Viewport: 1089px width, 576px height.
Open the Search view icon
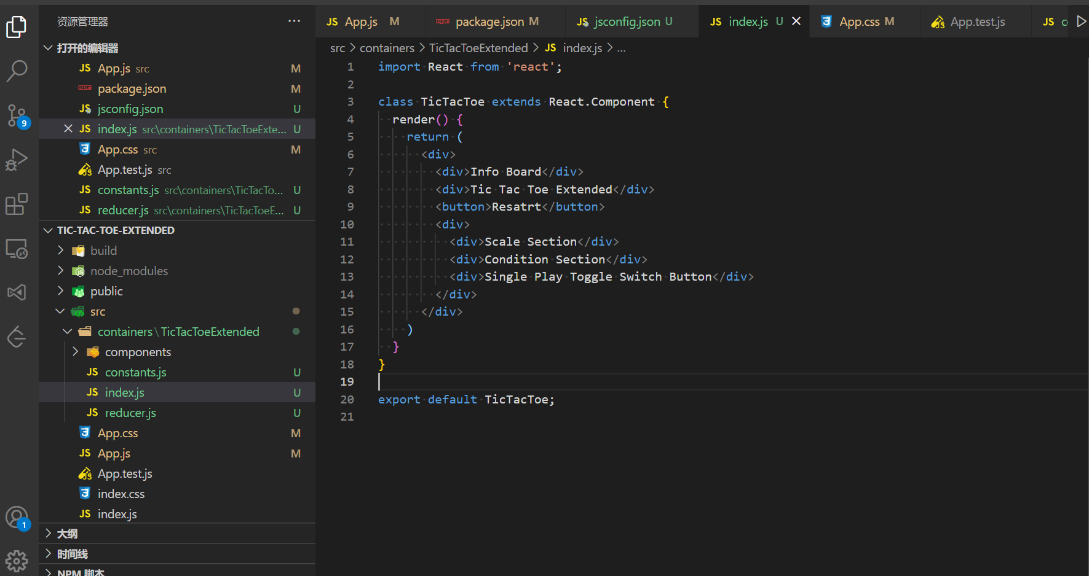tap(17, 71)
